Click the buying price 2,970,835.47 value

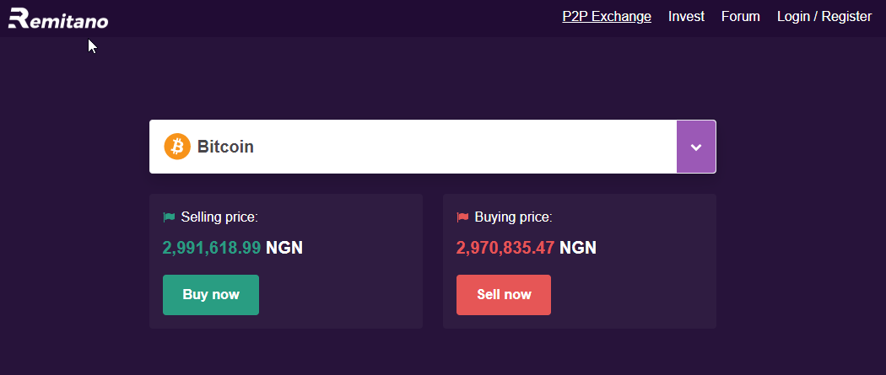[505, 248]
